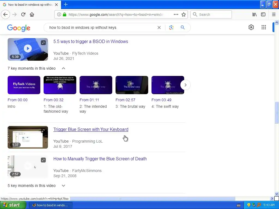Expand preview on the 5:39 video thumbnail
The height and width of the screenshot is (209, 279).
coord(43,43)
